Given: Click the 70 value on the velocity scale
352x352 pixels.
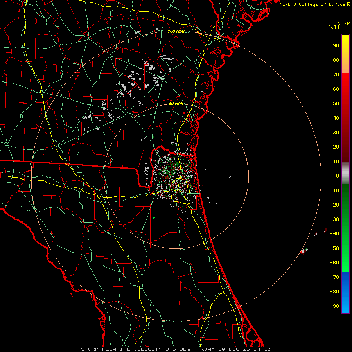Looking at the screenshot, I should tap(336, 75).
